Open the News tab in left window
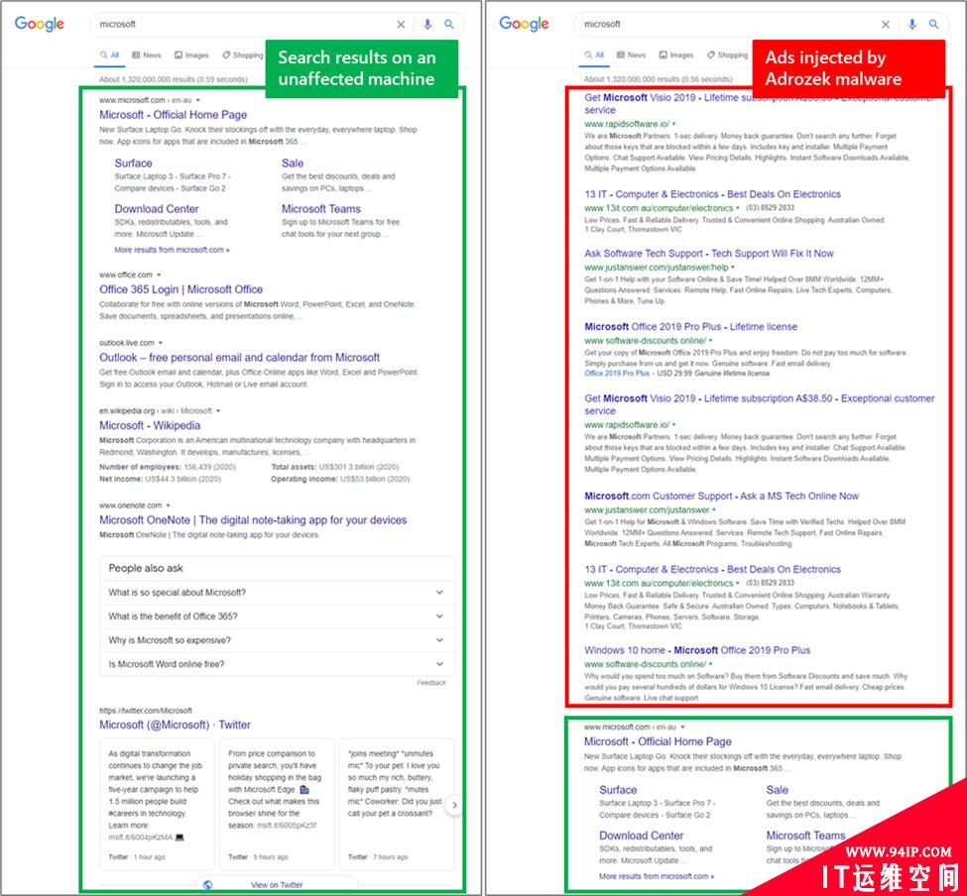 coord(147,55)
